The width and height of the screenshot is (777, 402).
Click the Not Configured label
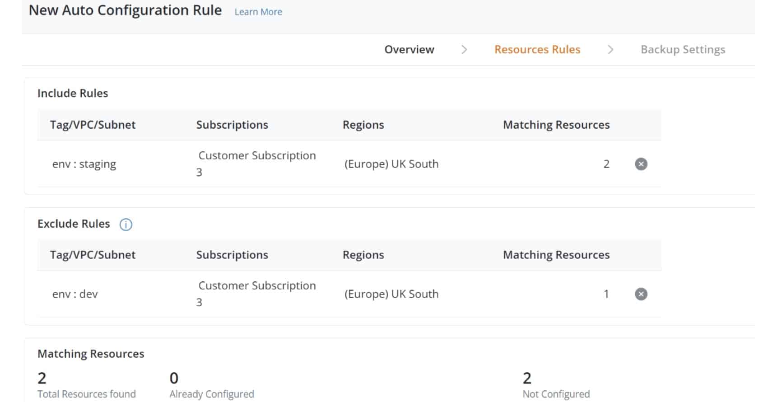[556, 394]
